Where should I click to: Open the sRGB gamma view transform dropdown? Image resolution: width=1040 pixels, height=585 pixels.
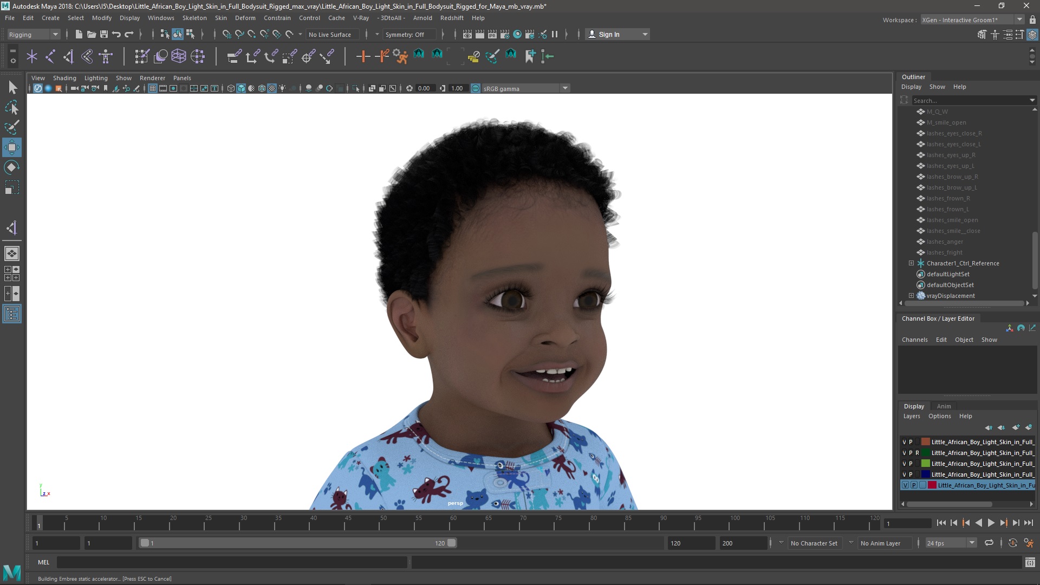coord(525,88)
